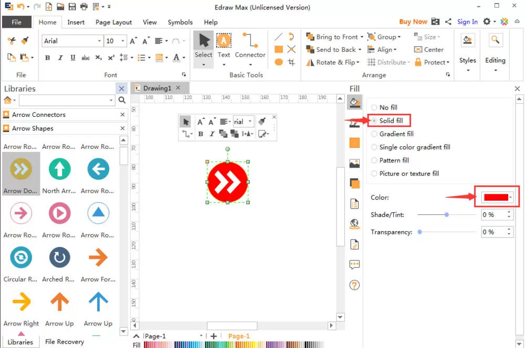
Task: Select Picture or texture fill
Action: [405, 173]
